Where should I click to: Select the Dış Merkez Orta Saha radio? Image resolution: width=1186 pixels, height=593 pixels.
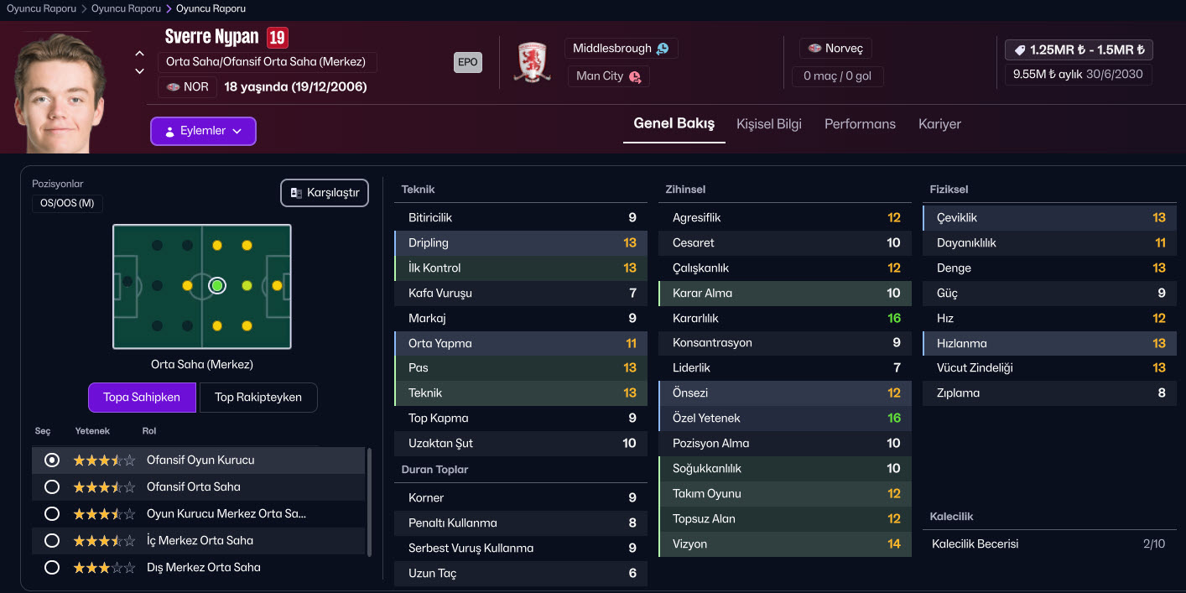click(x=52, y=568)
